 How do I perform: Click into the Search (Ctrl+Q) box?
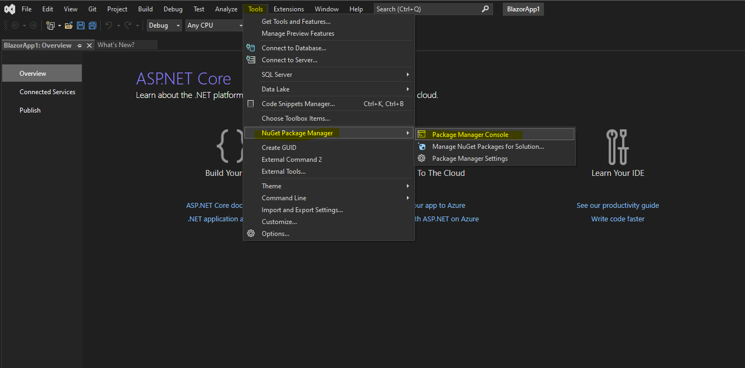tap(427, 9)
